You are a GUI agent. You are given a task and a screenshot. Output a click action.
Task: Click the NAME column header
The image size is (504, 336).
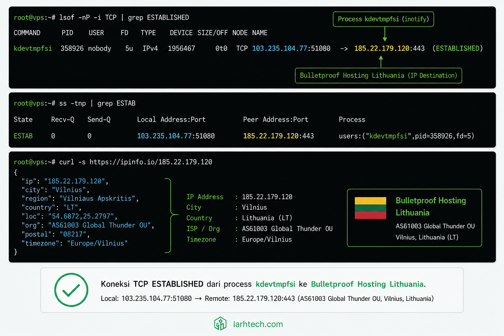point(260,33)
